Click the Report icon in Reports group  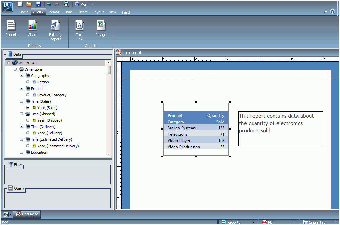pyautogui.click(x=11, y=28)
